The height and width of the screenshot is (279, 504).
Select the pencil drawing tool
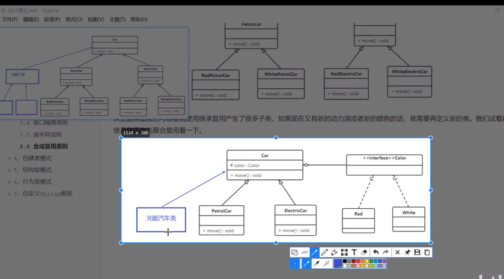click(x=324, y=253)
